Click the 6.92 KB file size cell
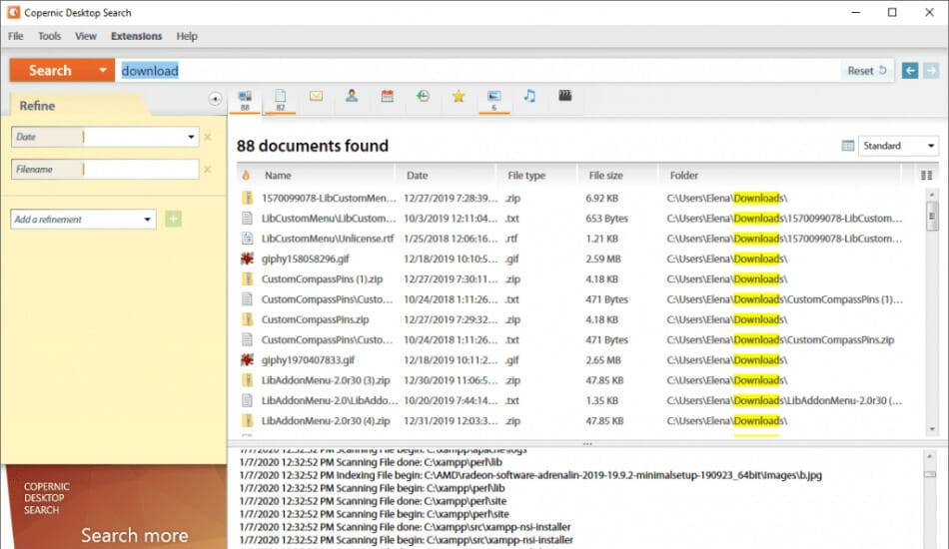Image resolution: width=949 pixels, height=549 pixels. (601, 198)
